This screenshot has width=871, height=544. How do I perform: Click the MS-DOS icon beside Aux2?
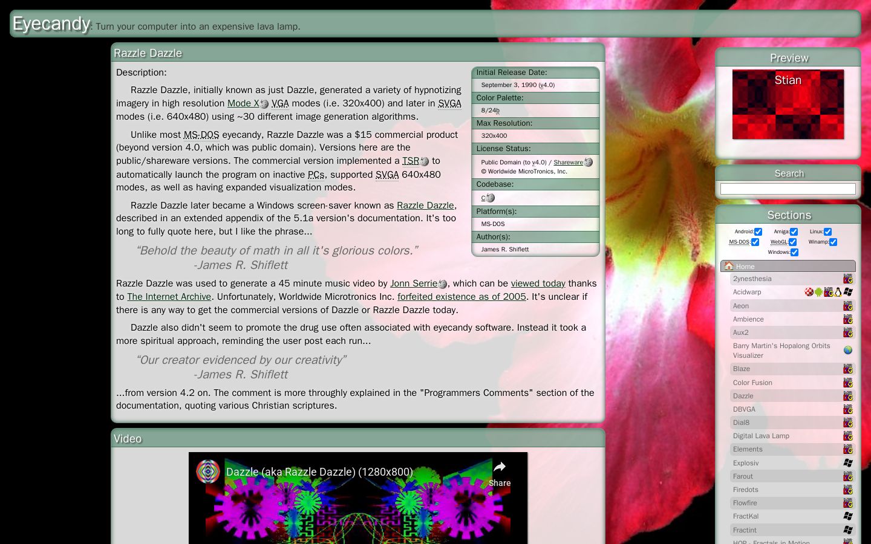point(848,332)
